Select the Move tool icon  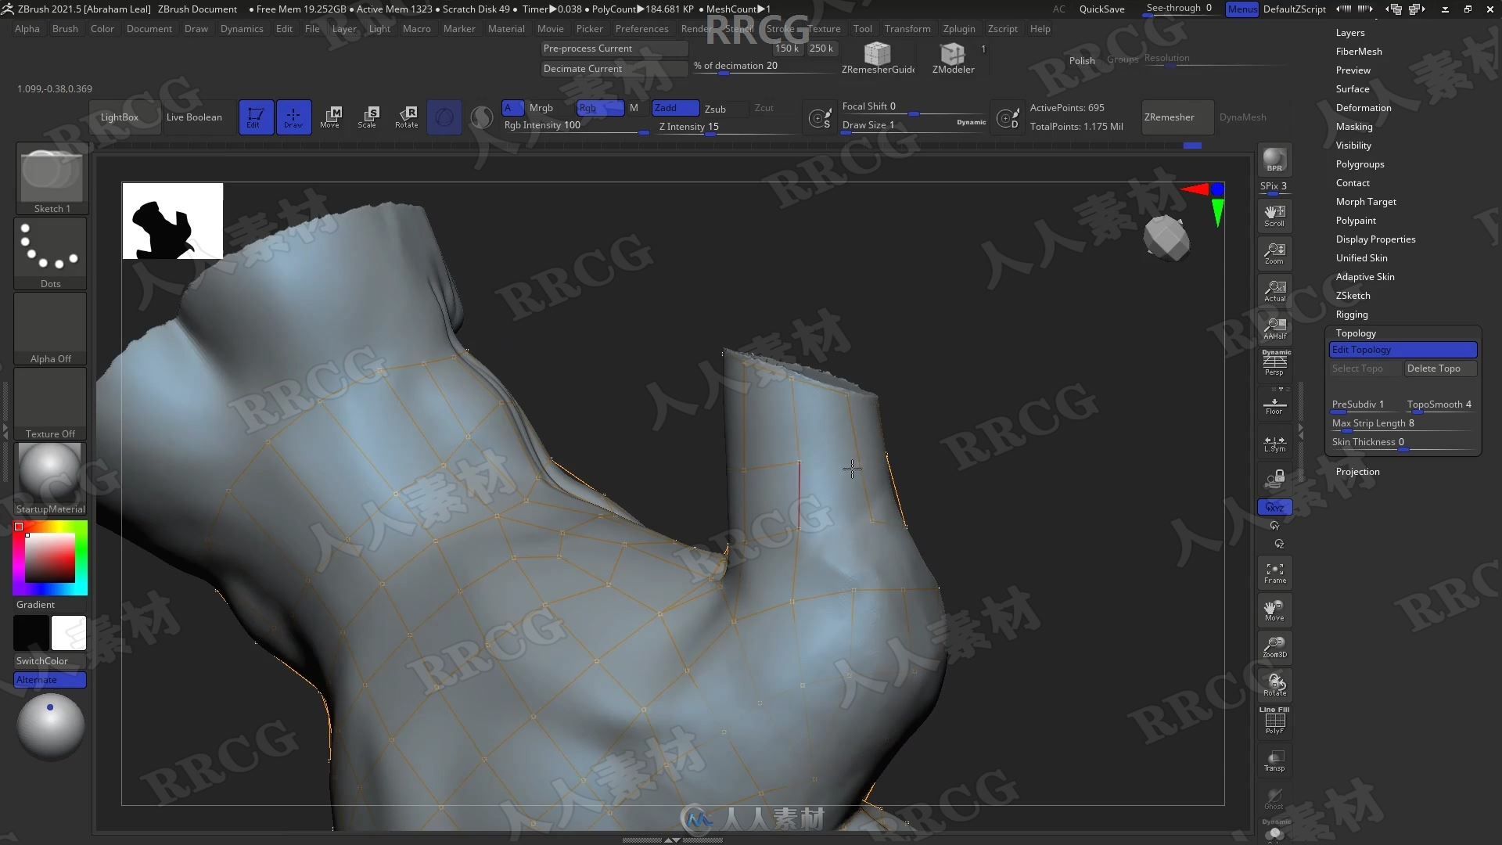330,117
